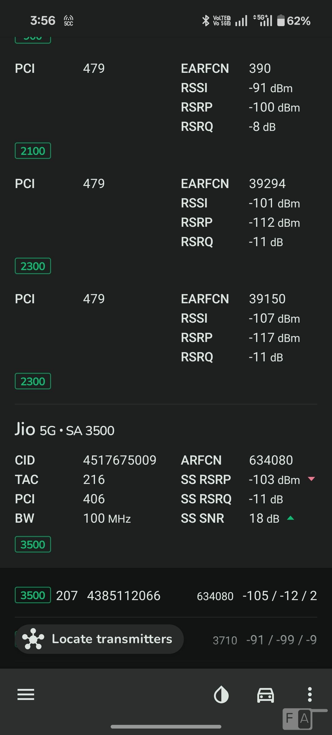Select the ARFCN 634080 value in Jio section
Screen dimensions: 332x735
[x=271, y=460]
